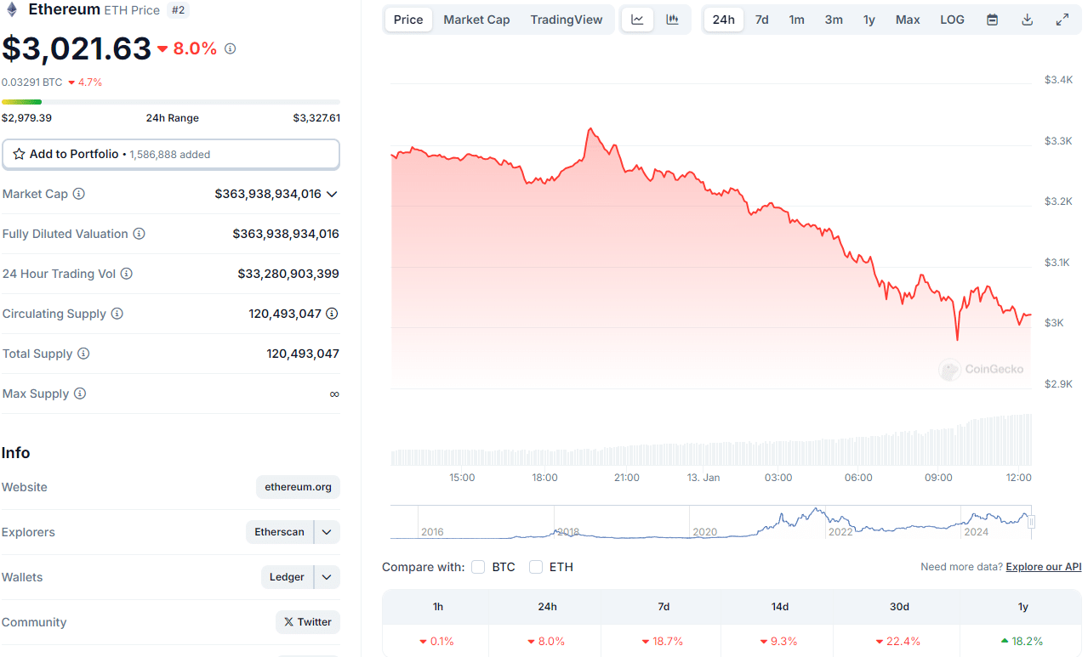Screen dimensions: 1088x657
Task: Click the chart range navigator right handle
Action: [x=1031, y=523]
